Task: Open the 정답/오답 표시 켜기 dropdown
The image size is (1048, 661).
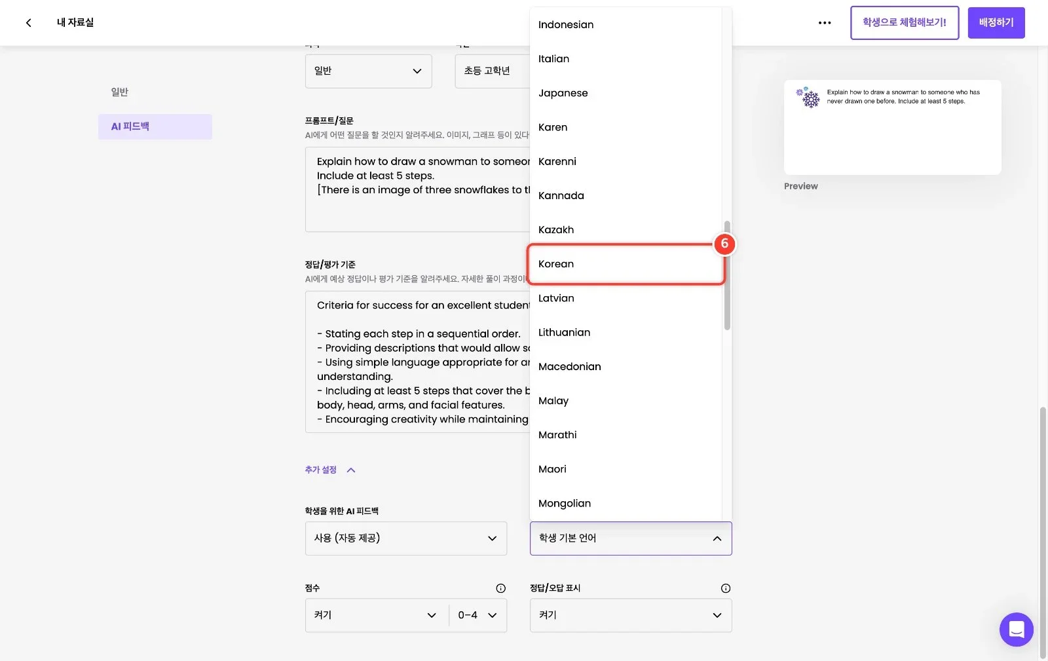Action: click(631, 615)
